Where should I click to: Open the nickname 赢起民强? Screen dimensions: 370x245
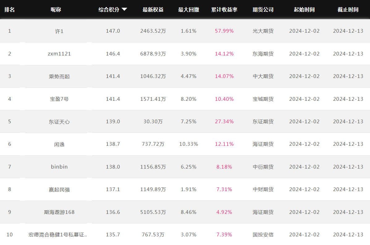[59, 190]
